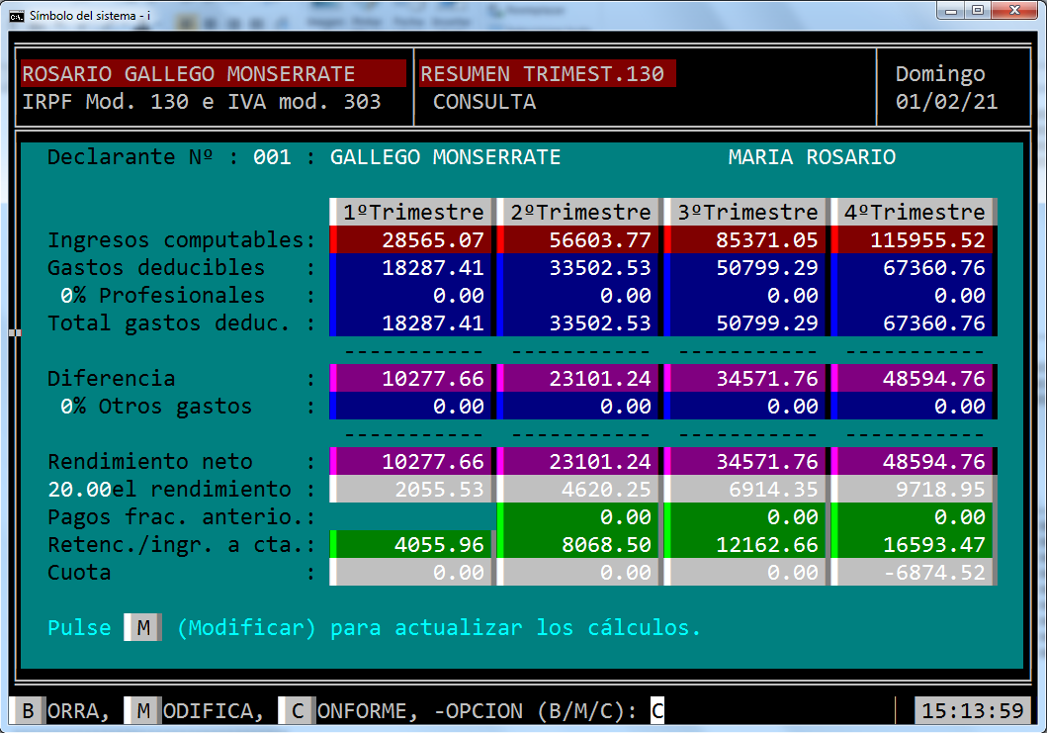Maximize the Símbolo del sistema window
Viewport: 1047px width, 733px height.
tap(977, 11)
